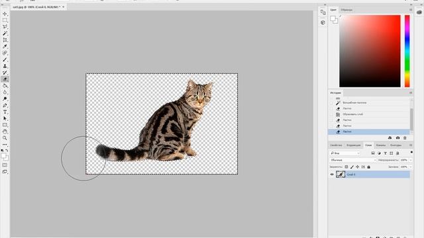Image resolution: width=424 pixels, height=238 pixels.
Task: Delete current history state with trash icon
Action: (x=405, y=138)
